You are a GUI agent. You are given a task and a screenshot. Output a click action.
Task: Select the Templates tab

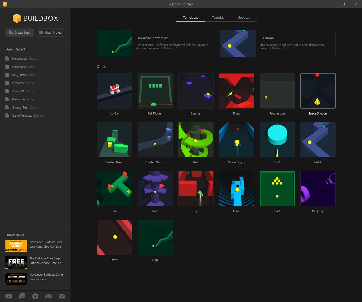click(x=190, y=17)
